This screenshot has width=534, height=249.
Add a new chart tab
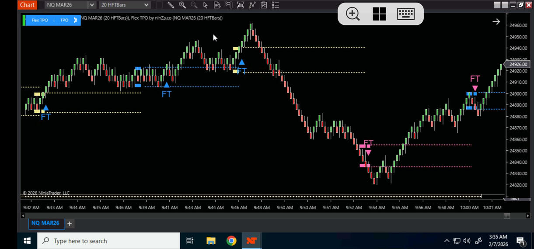click(x=70, y=224)
